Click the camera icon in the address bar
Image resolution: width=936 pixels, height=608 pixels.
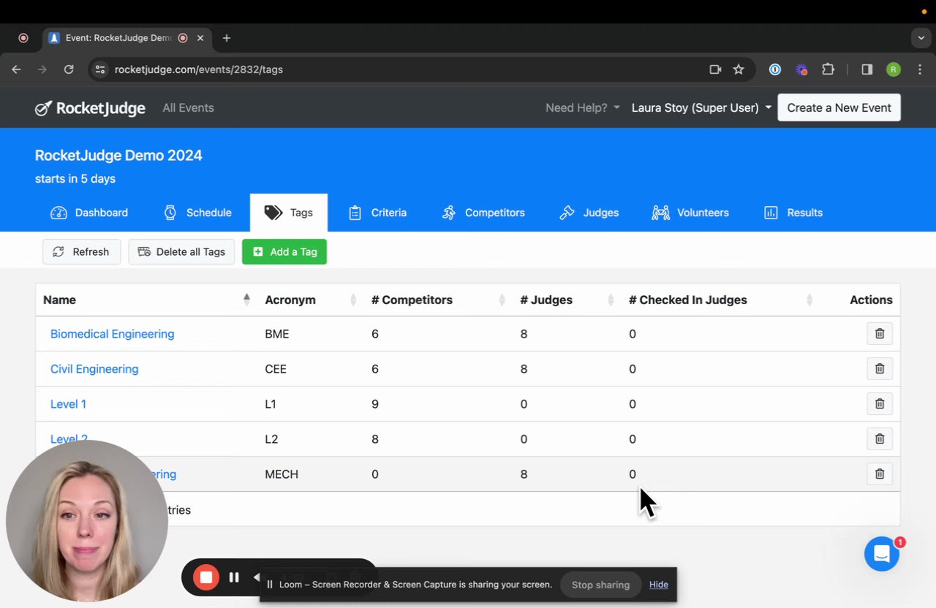(x=715, y=69)
